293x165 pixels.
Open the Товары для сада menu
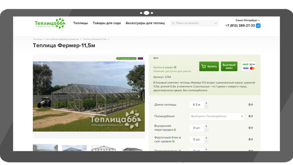coord(107,23)
